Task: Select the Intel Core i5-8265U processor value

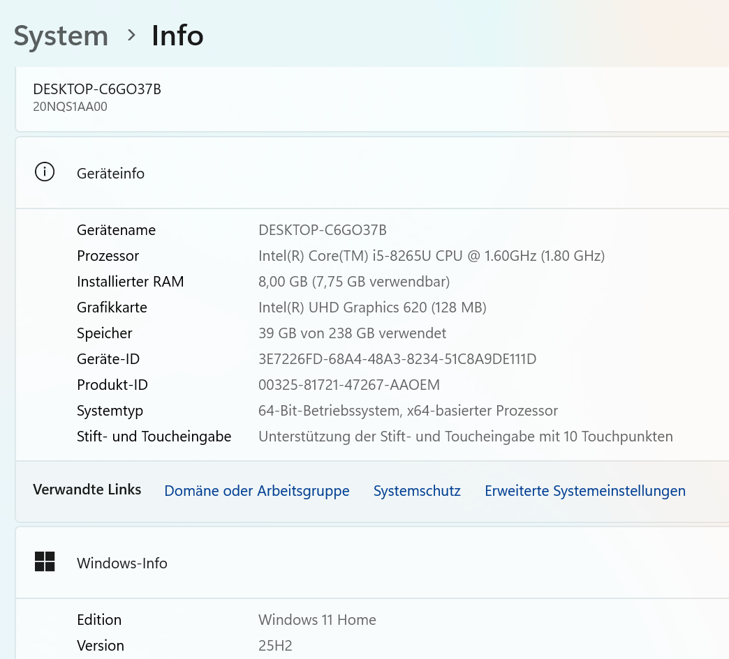Action: tap(432, 256)
